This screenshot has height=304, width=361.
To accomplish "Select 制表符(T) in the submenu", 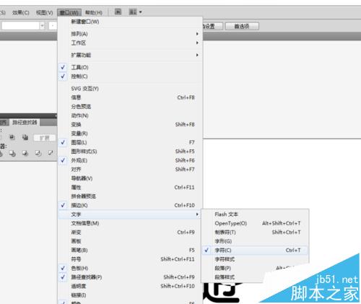I will click(x=255, y=233).
